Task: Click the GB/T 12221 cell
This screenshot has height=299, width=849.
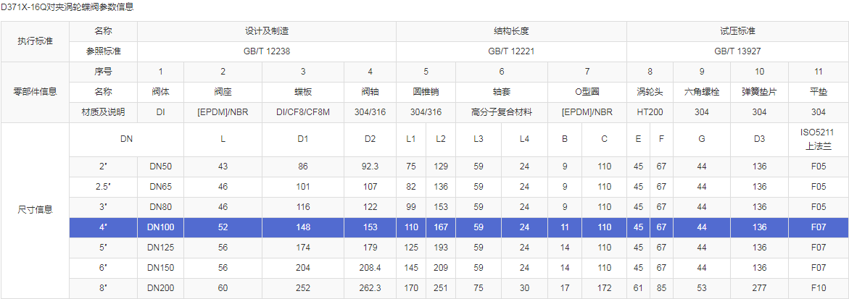Action: (x=511, y=51)
